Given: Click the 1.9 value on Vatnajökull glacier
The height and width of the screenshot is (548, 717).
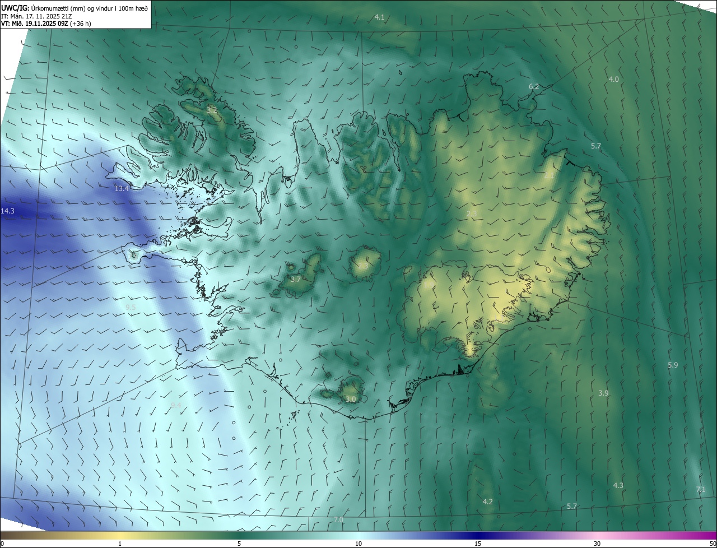Looking at the screenshot, I should click(x=428, y=286).
